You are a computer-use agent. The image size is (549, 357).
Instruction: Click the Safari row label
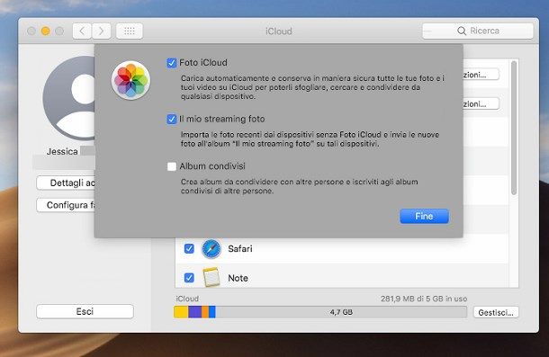click(240, 249)
